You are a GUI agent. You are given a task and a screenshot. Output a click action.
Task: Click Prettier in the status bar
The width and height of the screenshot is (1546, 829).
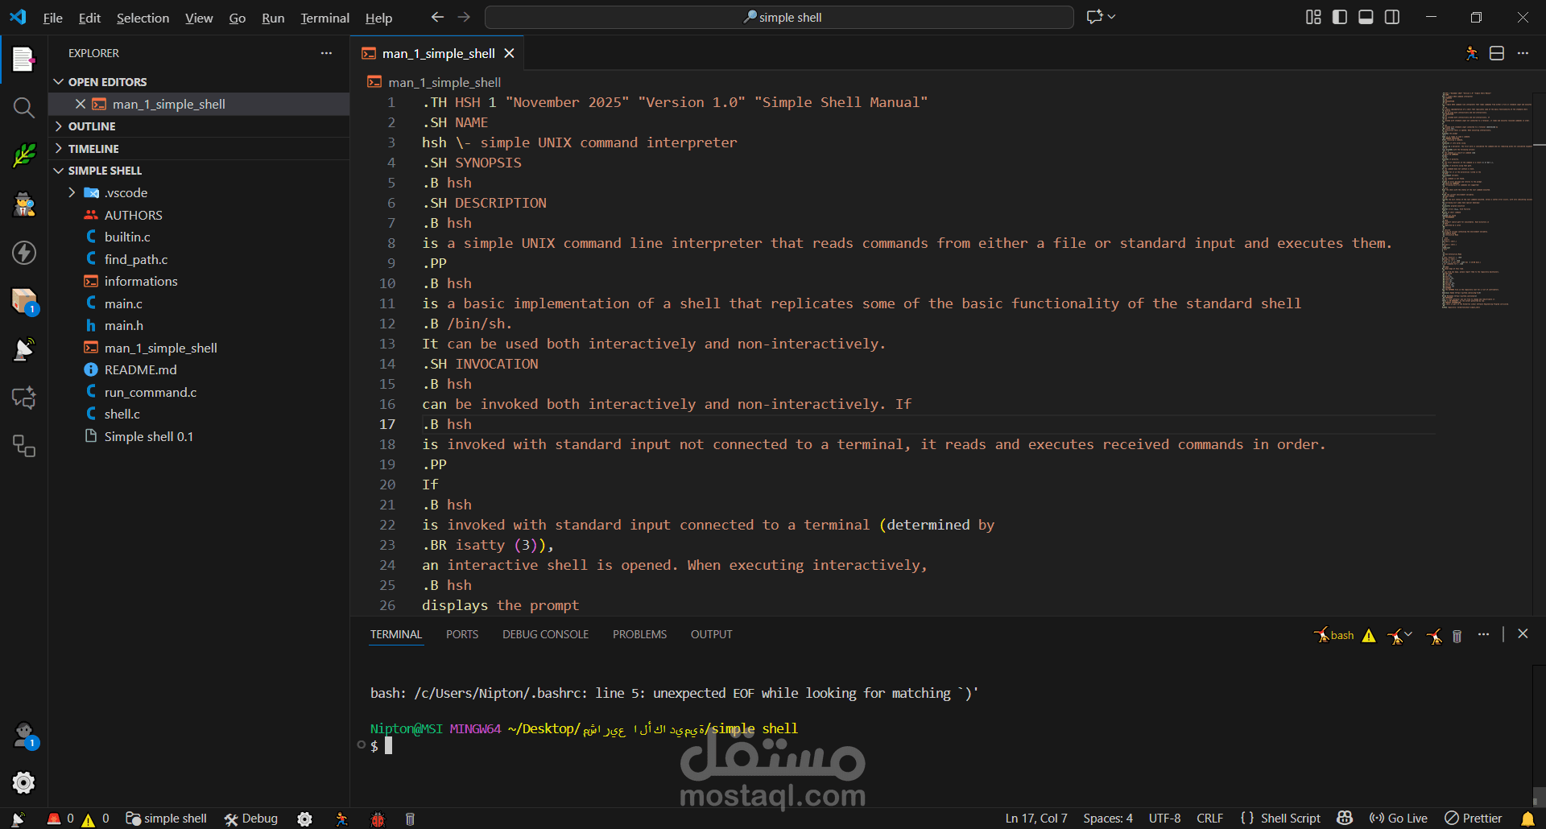tap(1474, 819)
